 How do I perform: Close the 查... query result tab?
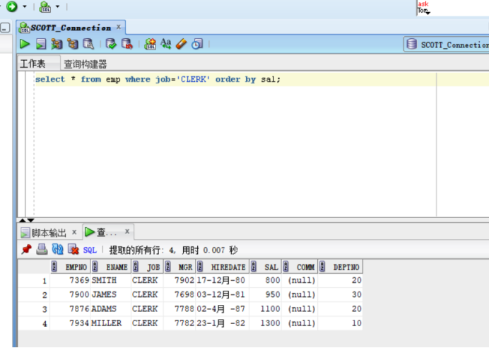click(127, 231)
